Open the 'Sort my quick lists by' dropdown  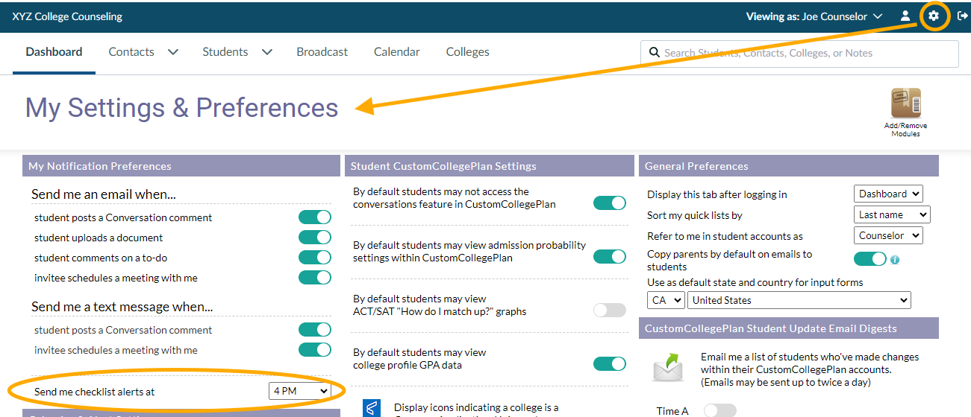[891, 214]
